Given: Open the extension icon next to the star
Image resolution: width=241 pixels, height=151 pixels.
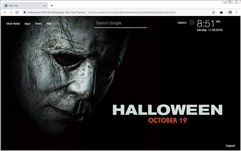Looking at the screenshot, I should pyautogui.click(x=221, y=12).
